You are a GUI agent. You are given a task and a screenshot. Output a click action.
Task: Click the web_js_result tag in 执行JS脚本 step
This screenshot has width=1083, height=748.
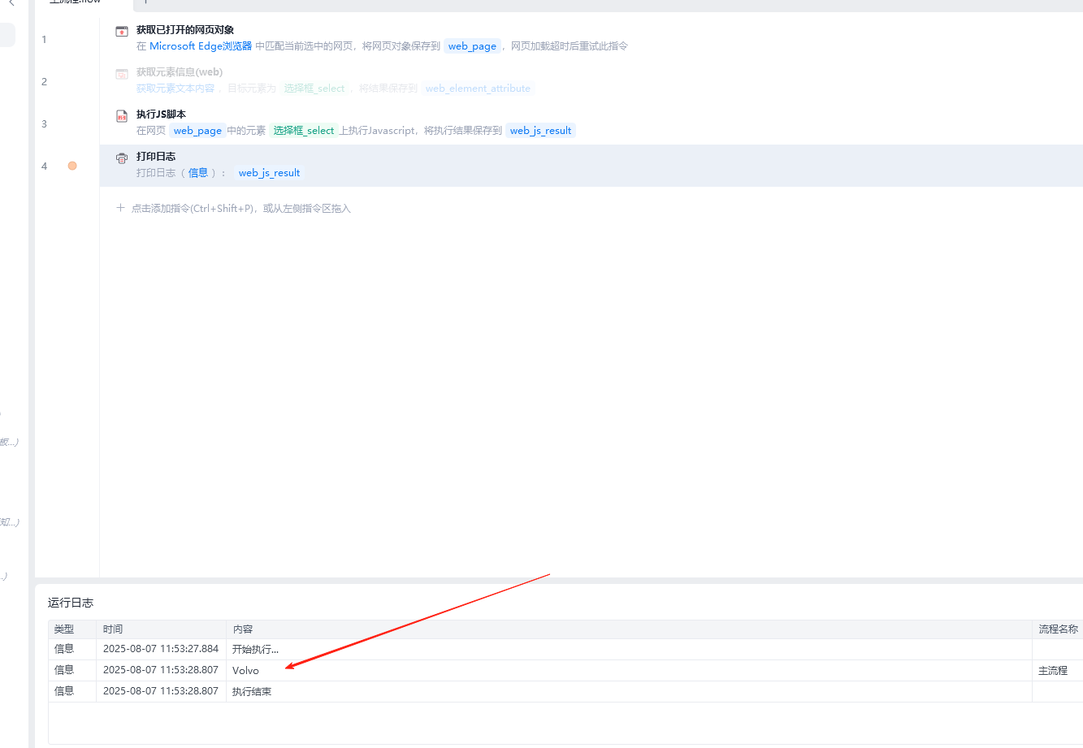pyautogui.click(x=540, y=131)
